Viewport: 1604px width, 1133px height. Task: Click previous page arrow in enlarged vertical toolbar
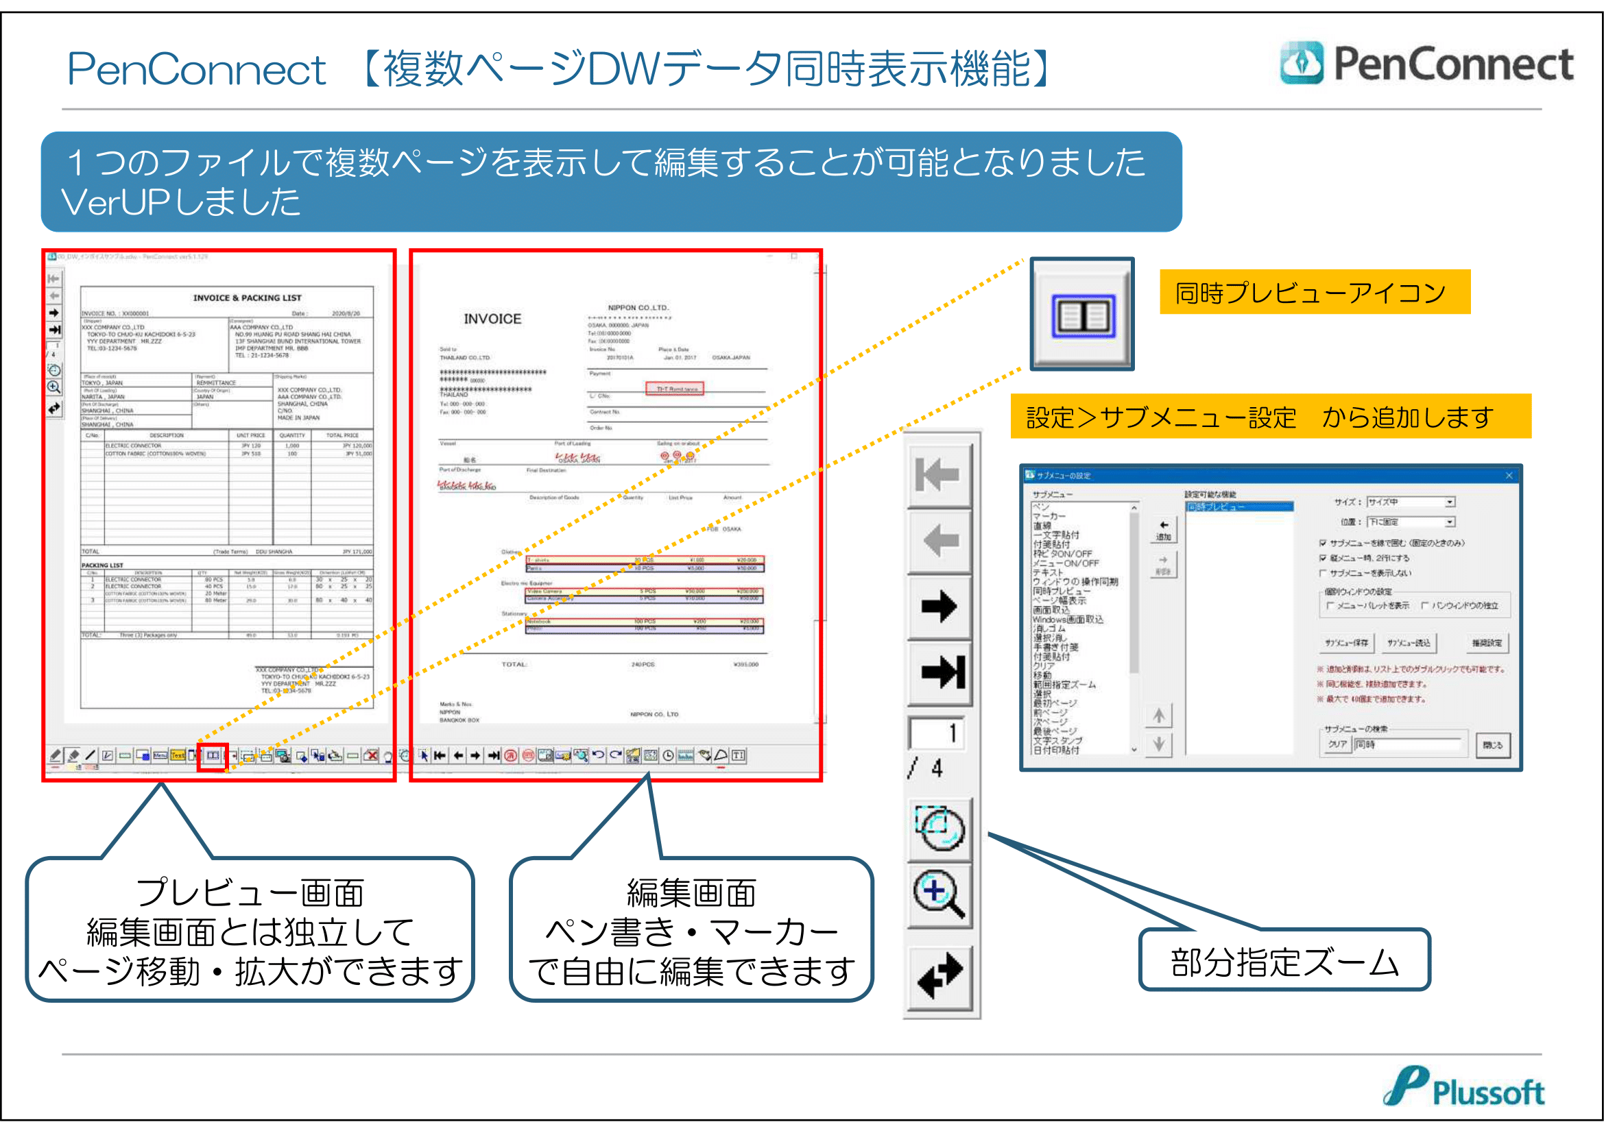[939, 540]
